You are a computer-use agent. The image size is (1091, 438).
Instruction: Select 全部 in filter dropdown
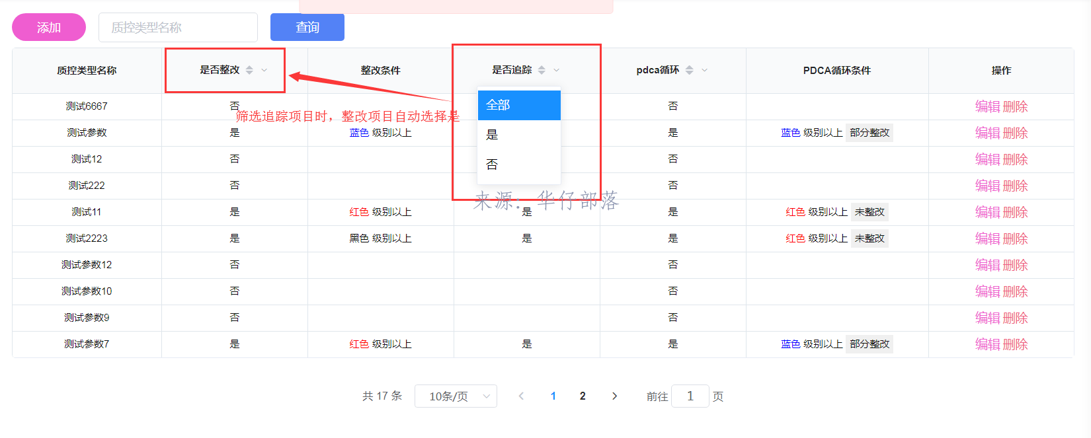(x=519, y=105)
